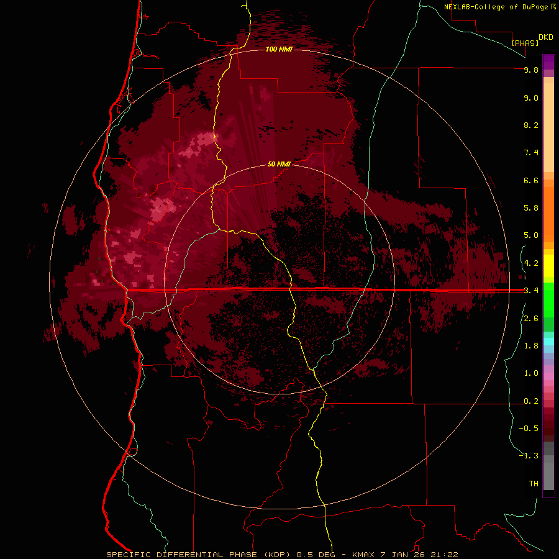Pick the yellow band in the color scale
Viewport: 559px width, 559px height.
[x=548, y=266]
